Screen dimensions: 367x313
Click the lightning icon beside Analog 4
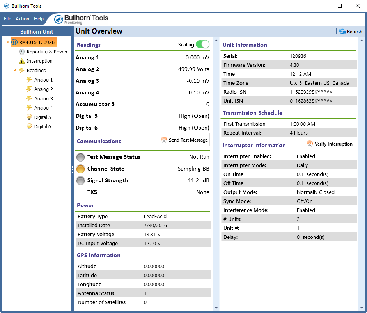point(29,108)
